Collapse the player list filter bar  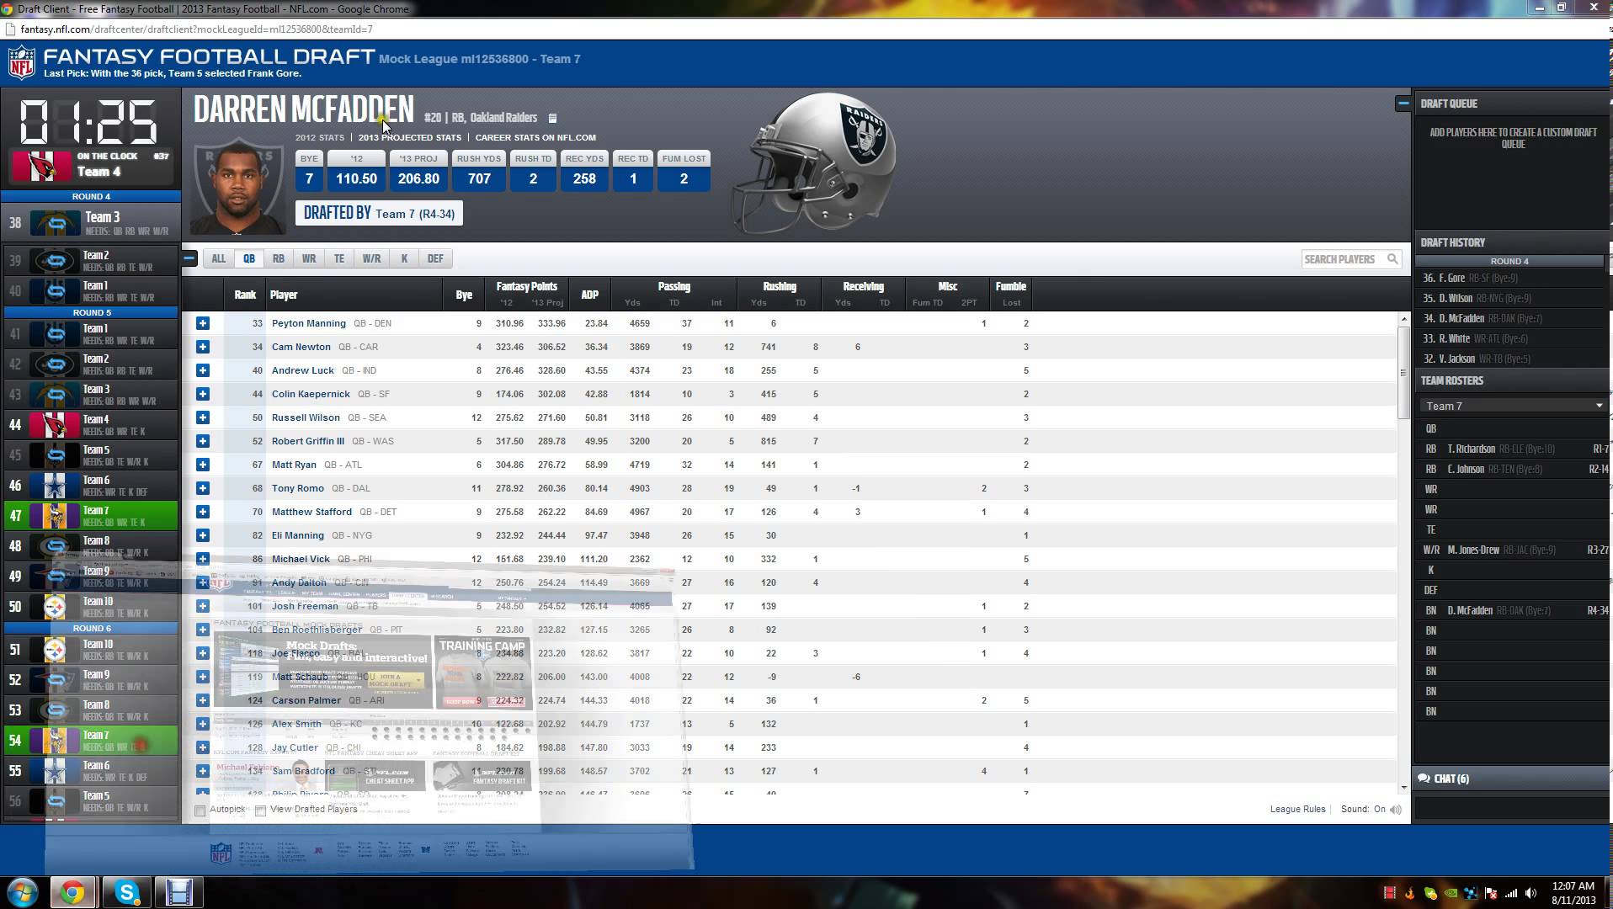[190, 258]
